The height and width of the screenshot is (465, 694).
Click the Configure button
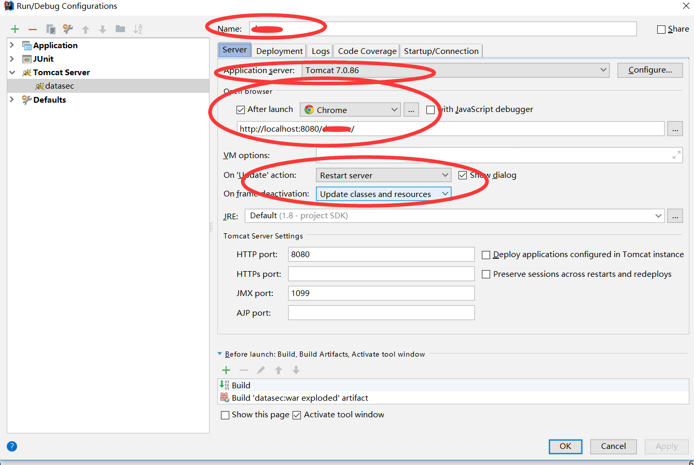649,70
